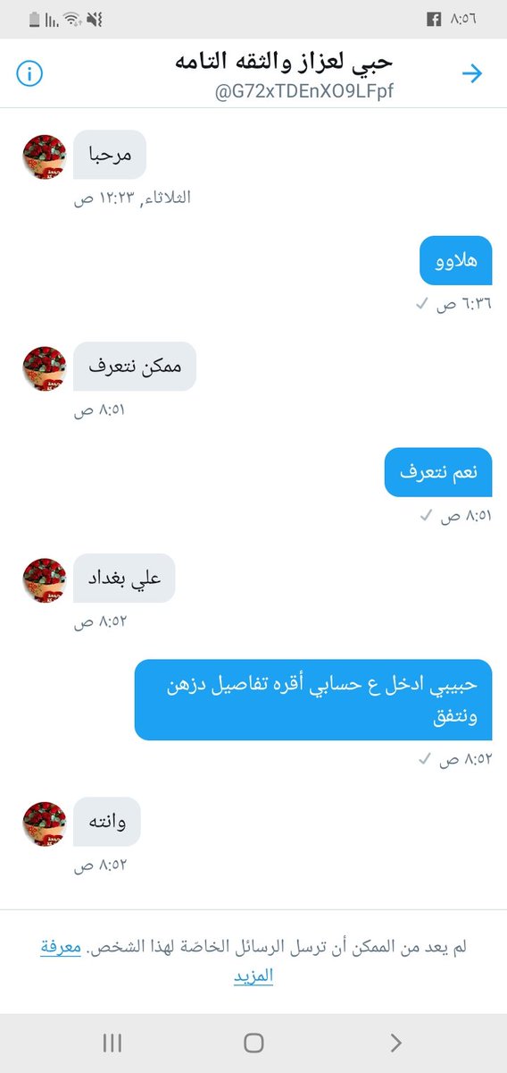Tap the Android recent apps button
The width and height of the screenshot is (507, 1073).
(x=112, y=1043)
